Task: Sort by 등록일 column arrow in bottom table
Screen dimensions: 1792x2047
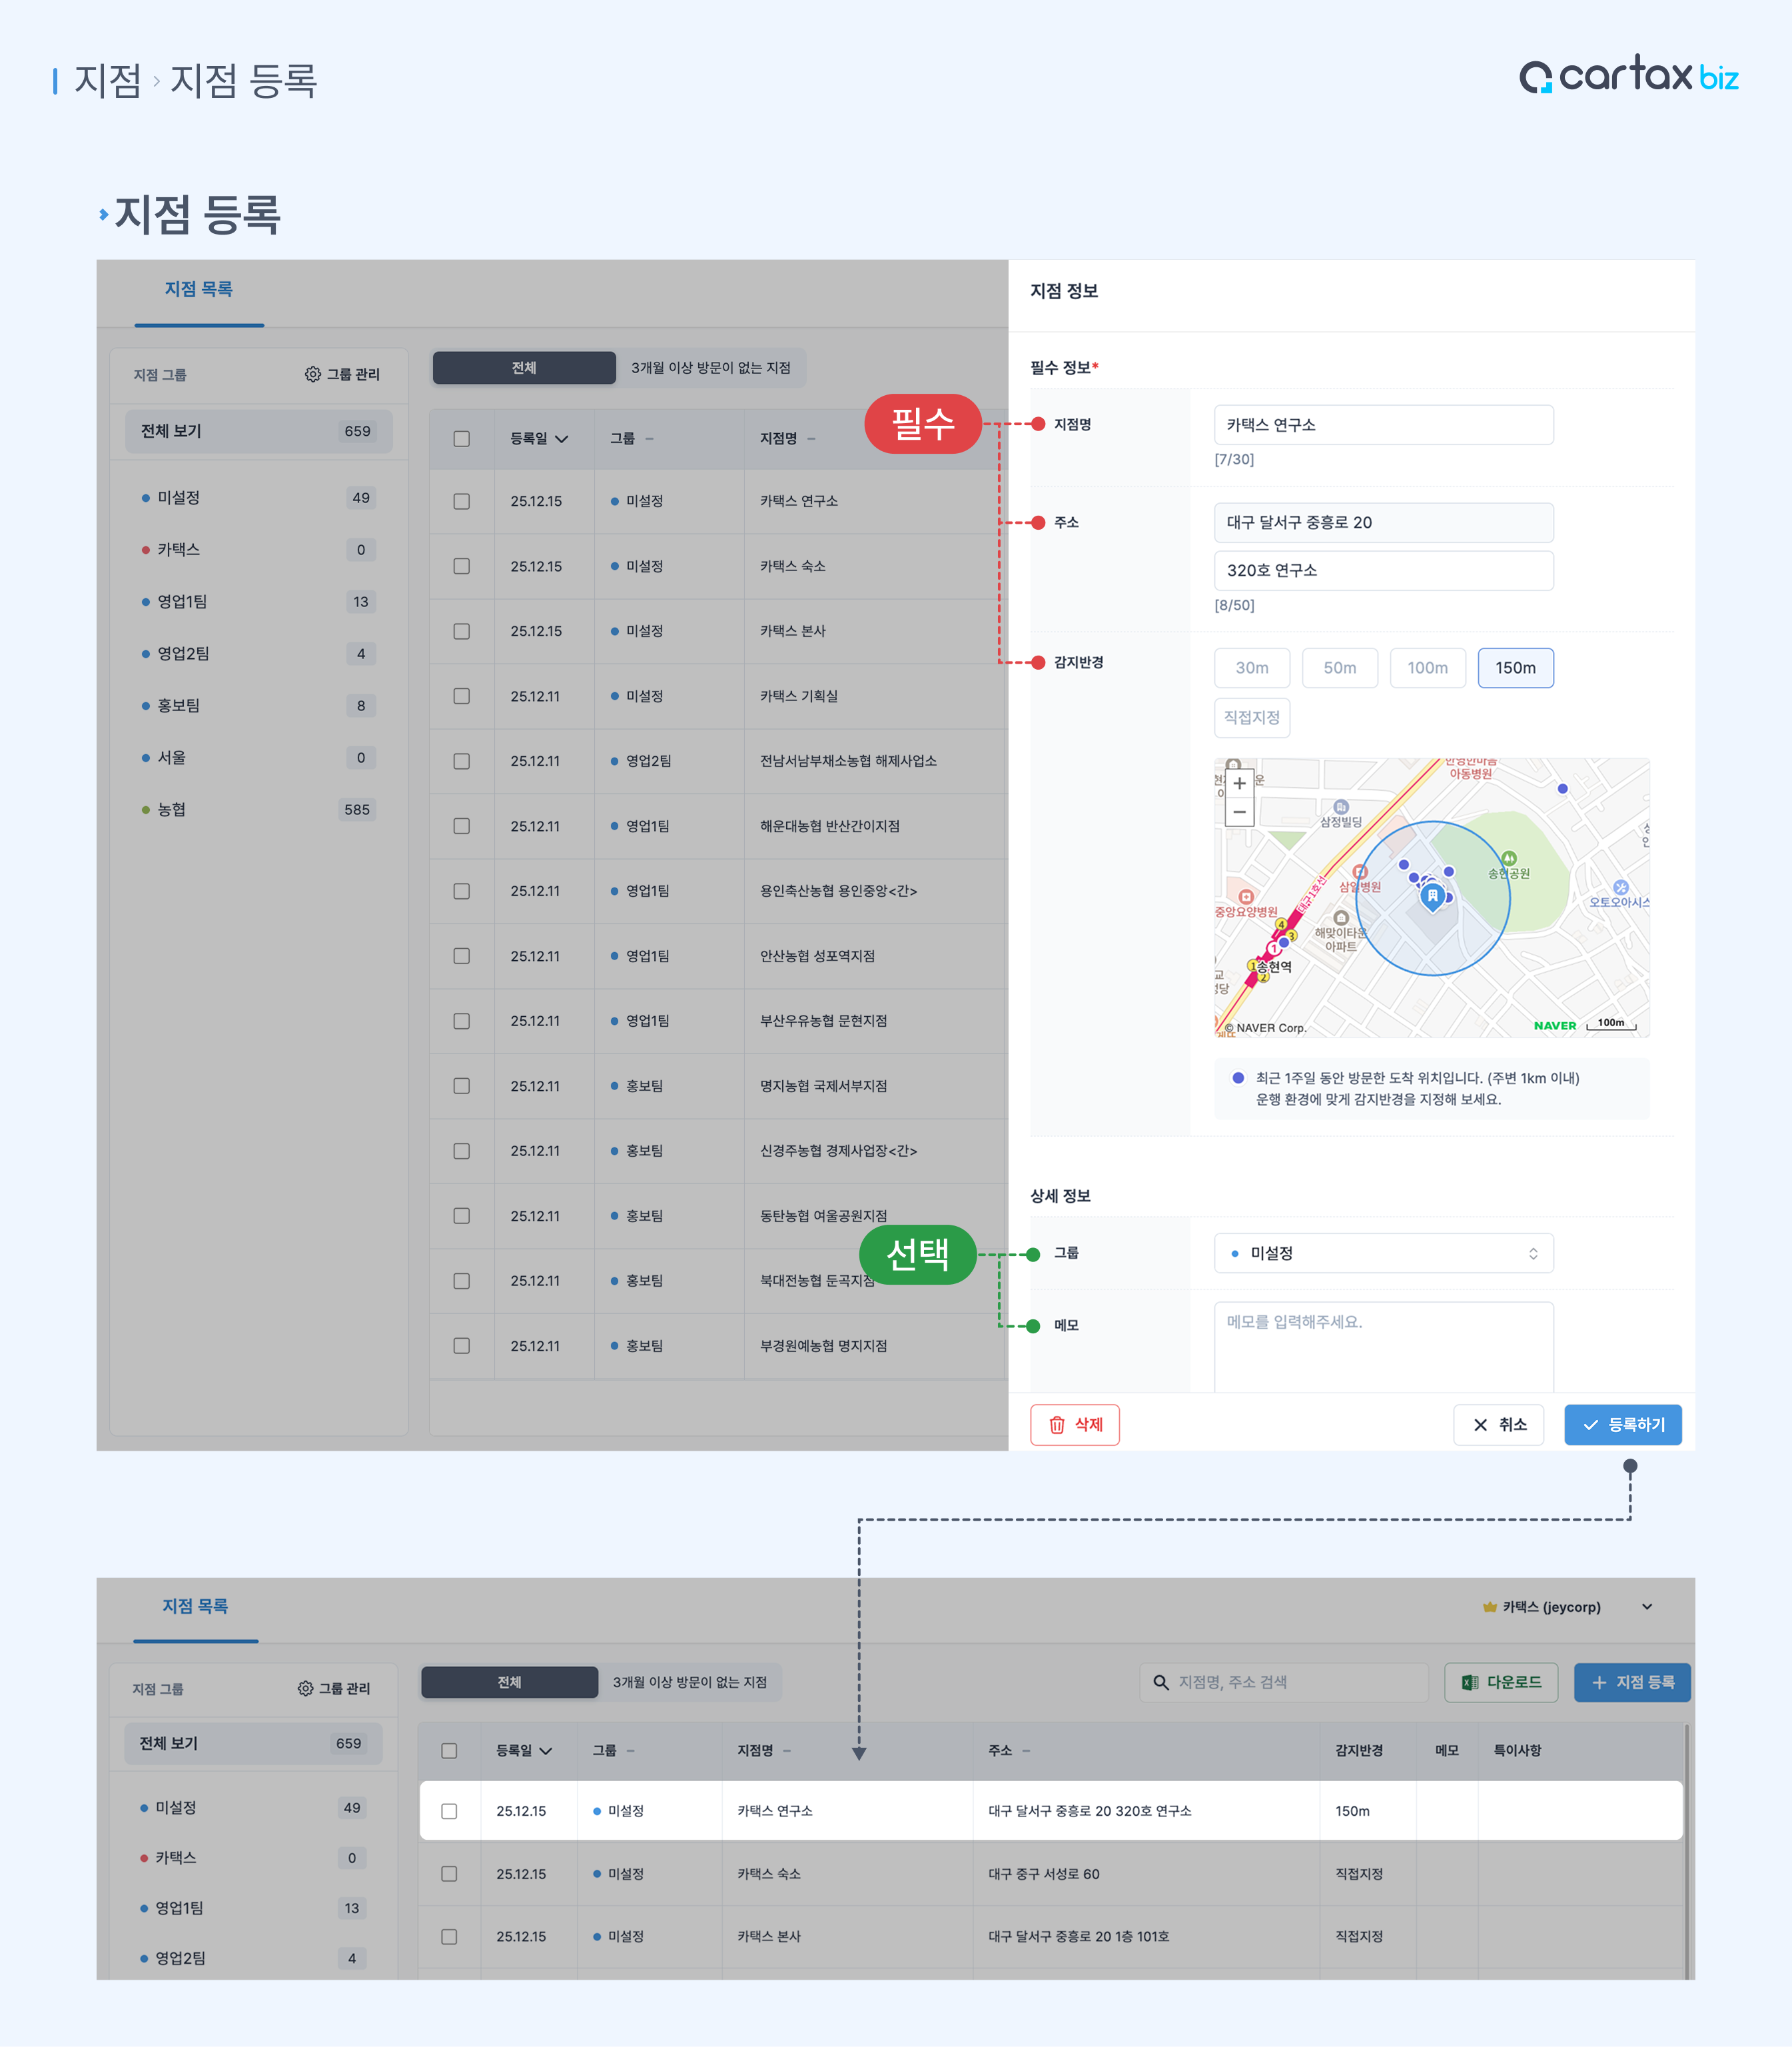Action: (x=546, y=1750)
